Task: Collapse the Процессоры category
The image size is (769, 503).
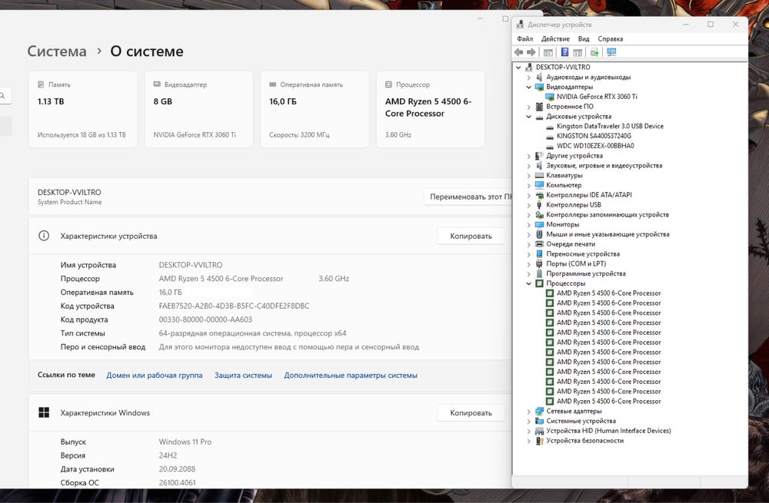Action: click(x=528, y=283)
